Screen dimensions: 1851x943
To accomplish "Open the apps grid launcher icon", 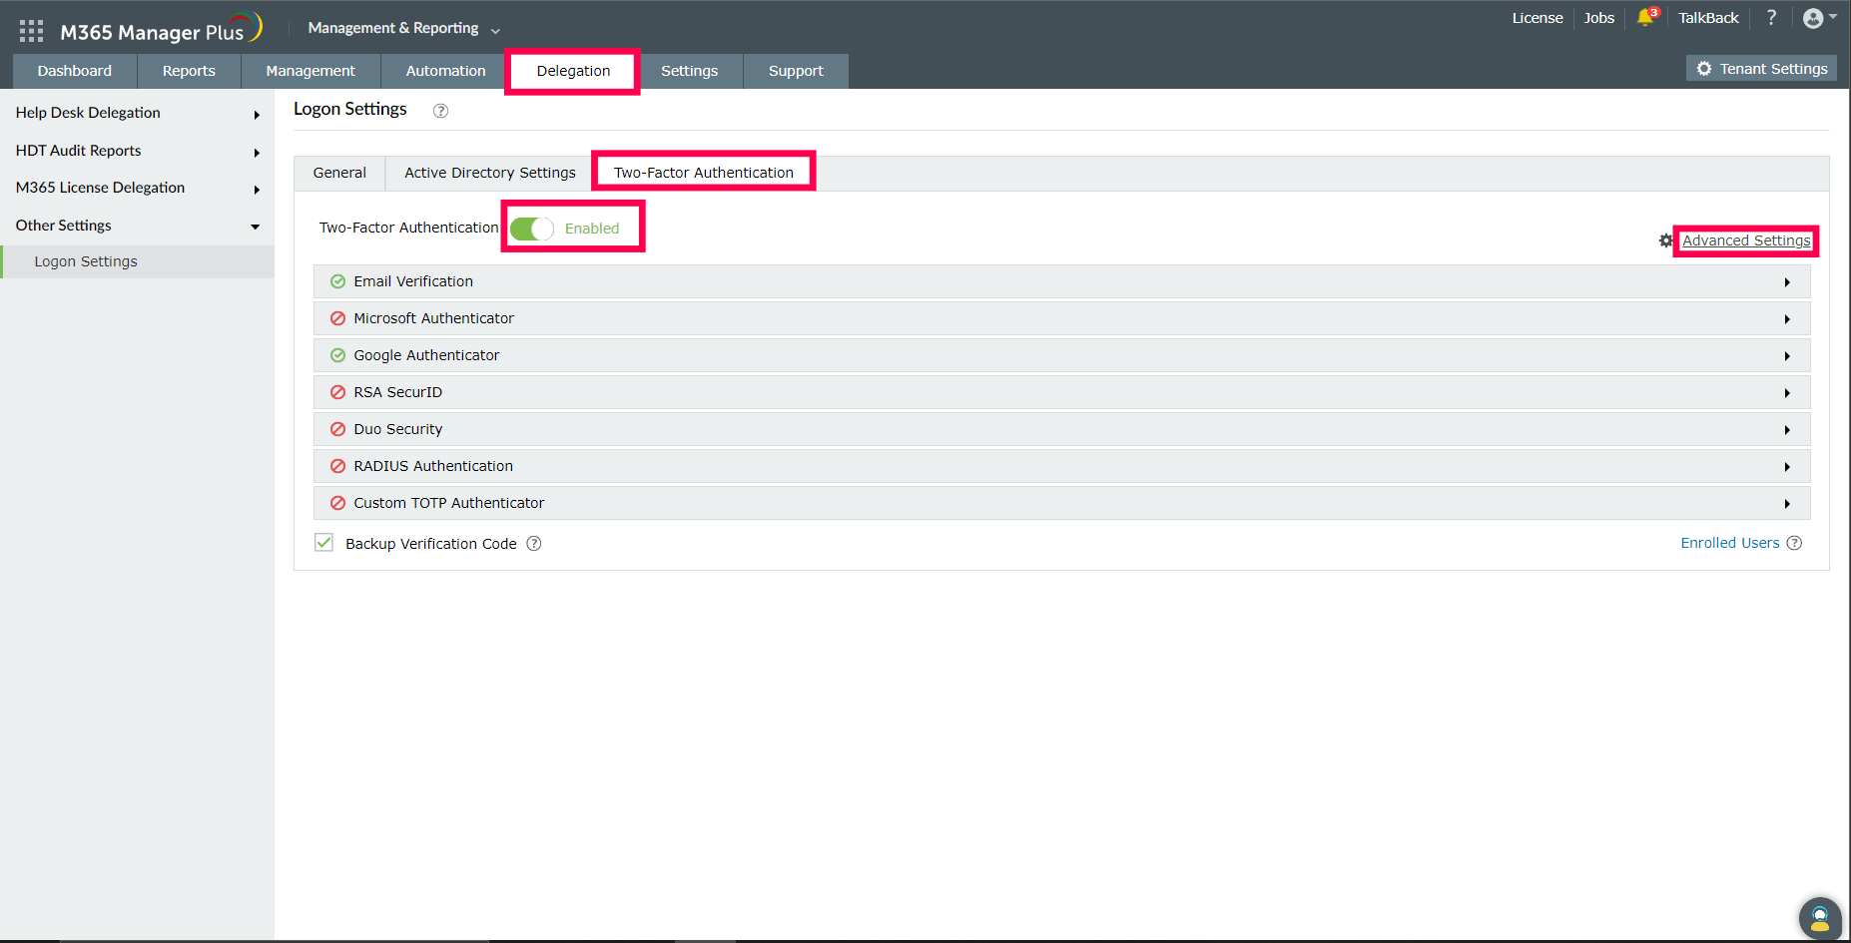I will coord(31,29).
